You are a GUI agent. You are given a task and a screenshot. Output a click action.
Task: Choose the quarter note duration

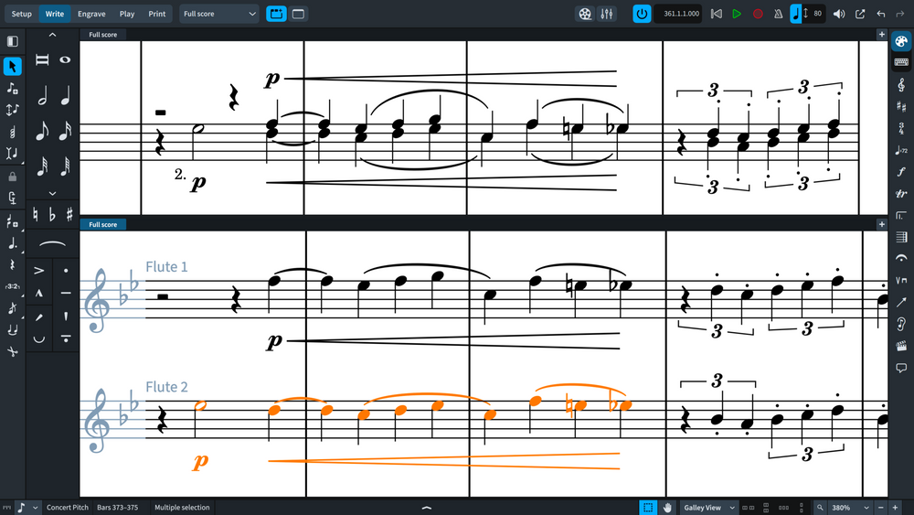pyautogui.click(x=65, y=96)
